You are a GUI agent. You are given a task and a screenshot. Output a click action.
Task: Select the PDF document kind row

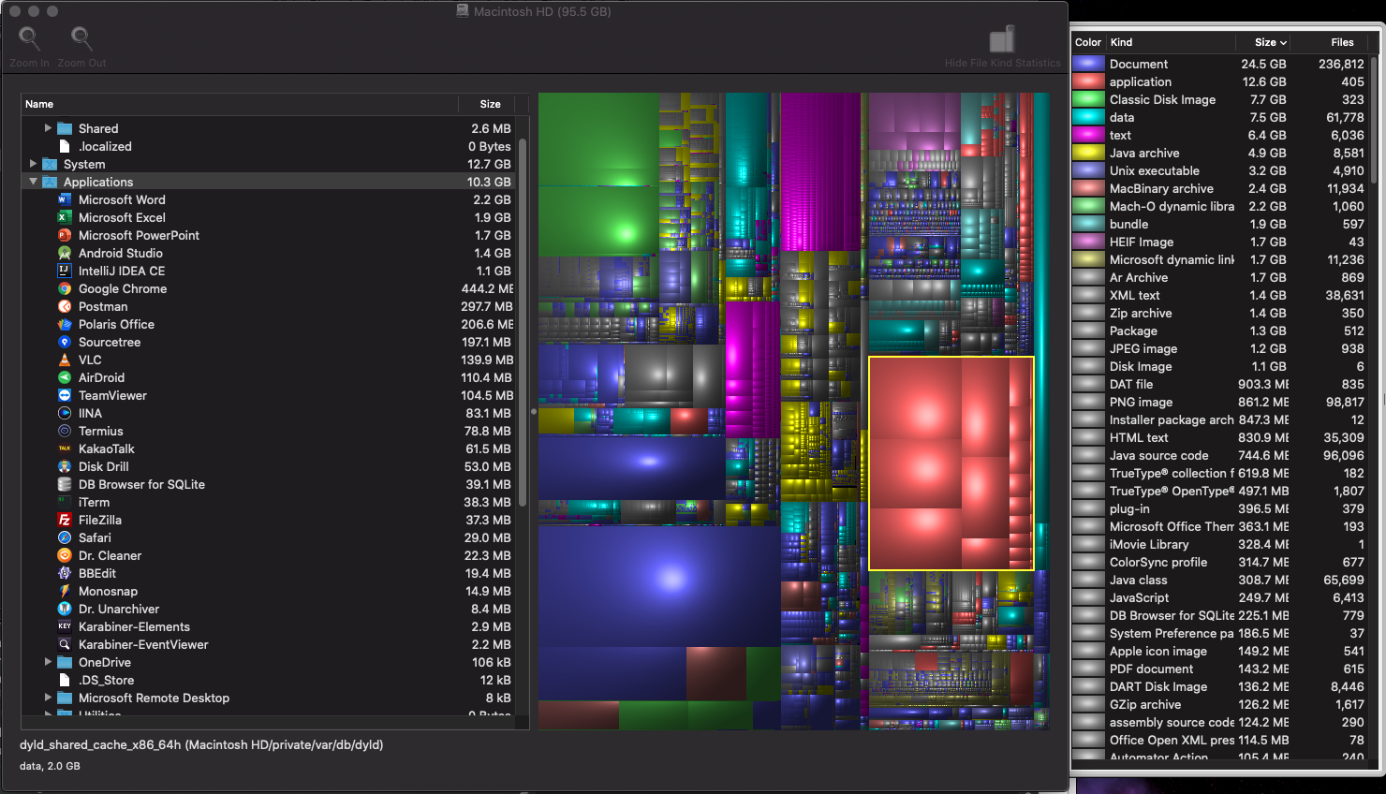click(1220, 669)
